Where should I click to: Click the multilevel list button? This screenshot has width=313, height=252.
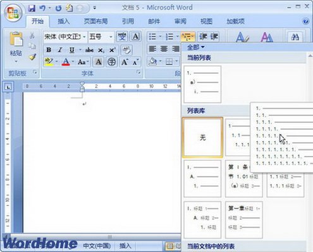(x=187, y=37)
